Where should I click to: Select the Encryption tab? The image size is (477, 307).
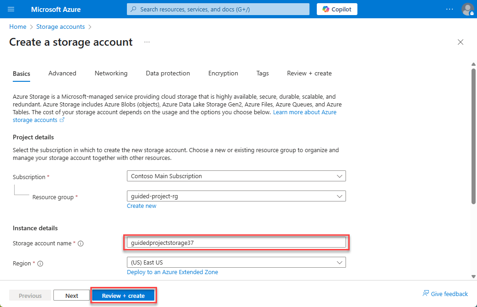(x=223, y=74)
